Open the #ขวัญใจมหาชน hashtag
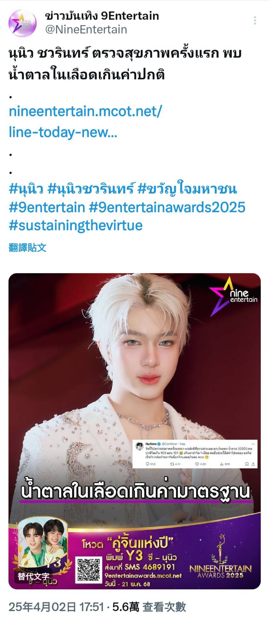The image size is (269, 621). 187,189
